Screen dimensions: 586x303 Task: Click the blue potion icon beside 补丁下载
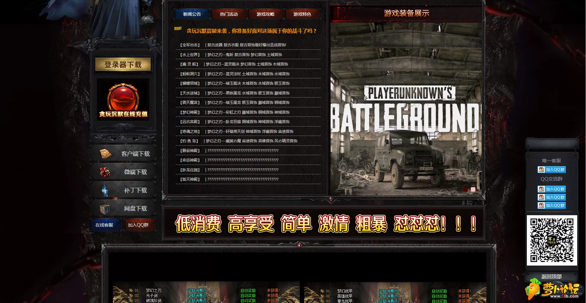tap(105, 190)
